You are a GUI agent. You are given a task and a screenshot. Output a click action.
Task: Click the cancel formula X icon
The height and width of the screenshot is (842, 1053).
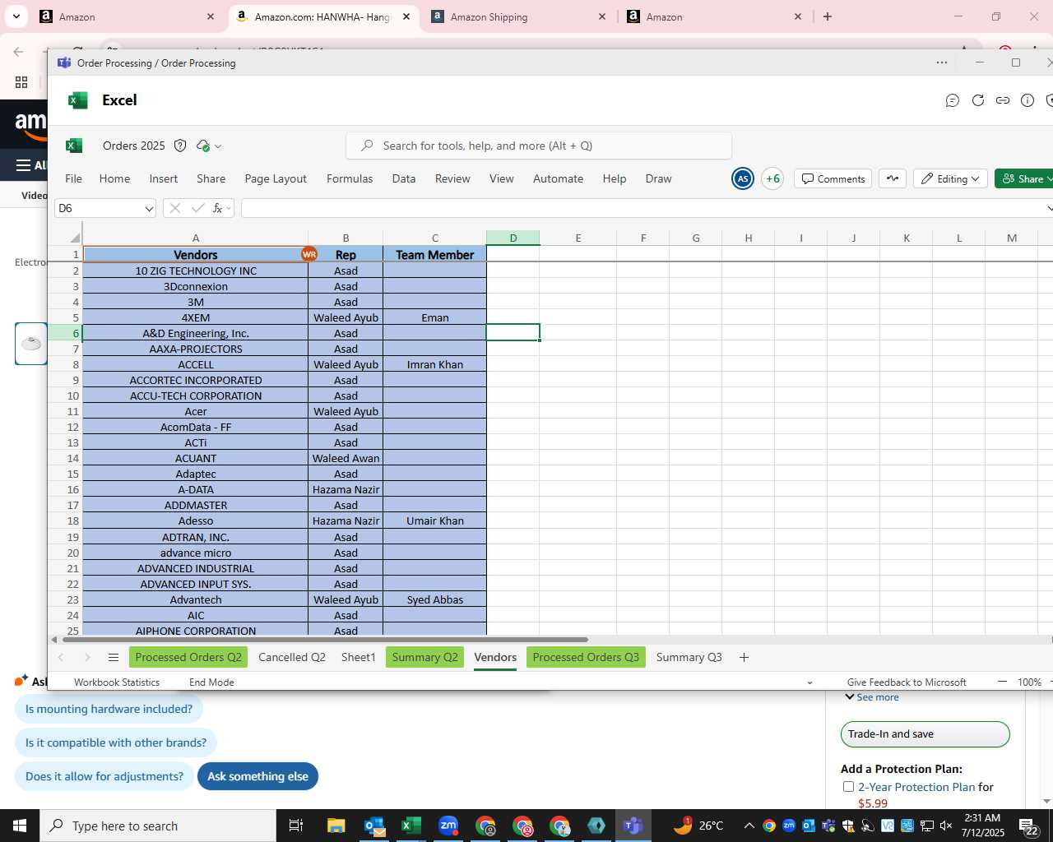(174, 208)
